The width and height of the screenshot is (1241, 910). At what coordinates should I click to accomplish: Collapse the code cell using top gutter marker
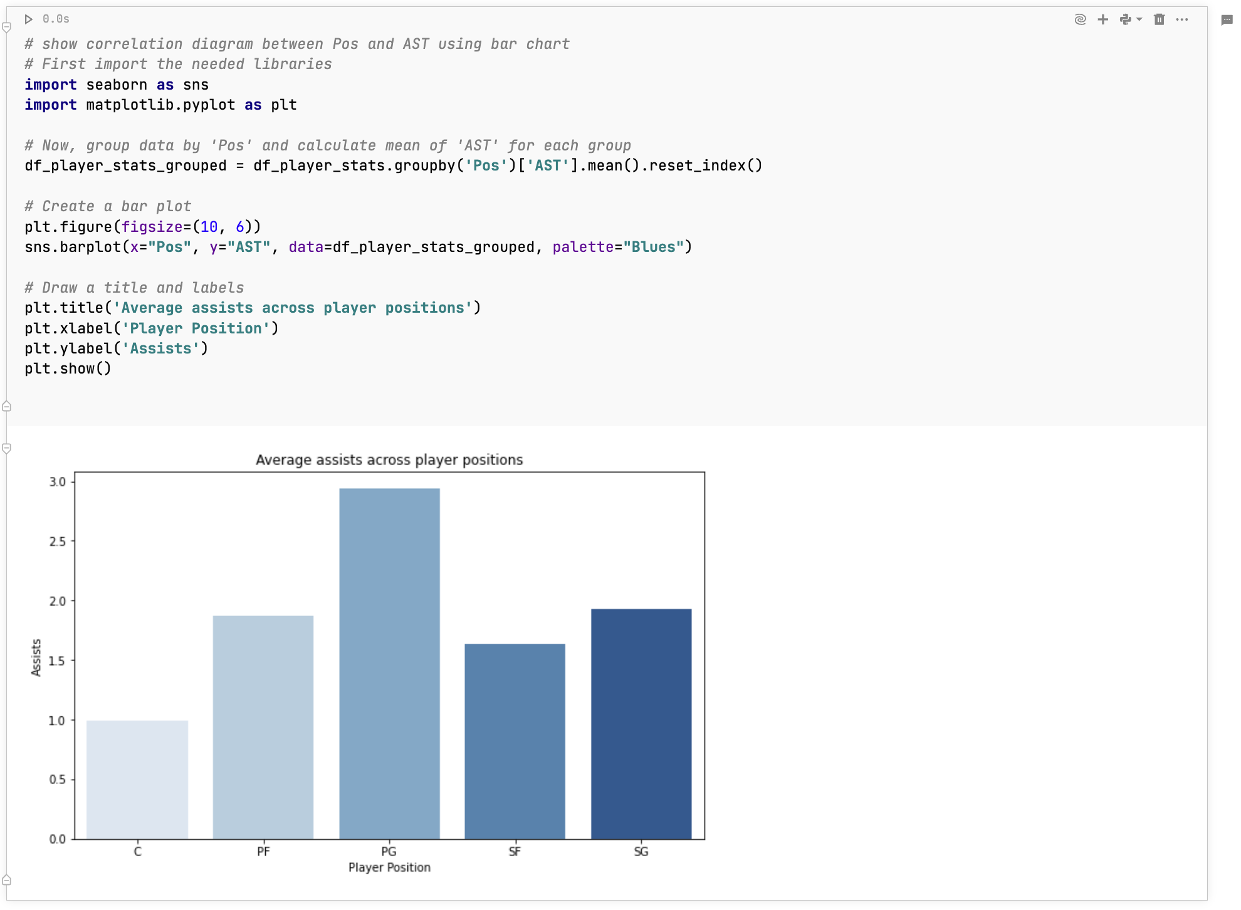7,27
